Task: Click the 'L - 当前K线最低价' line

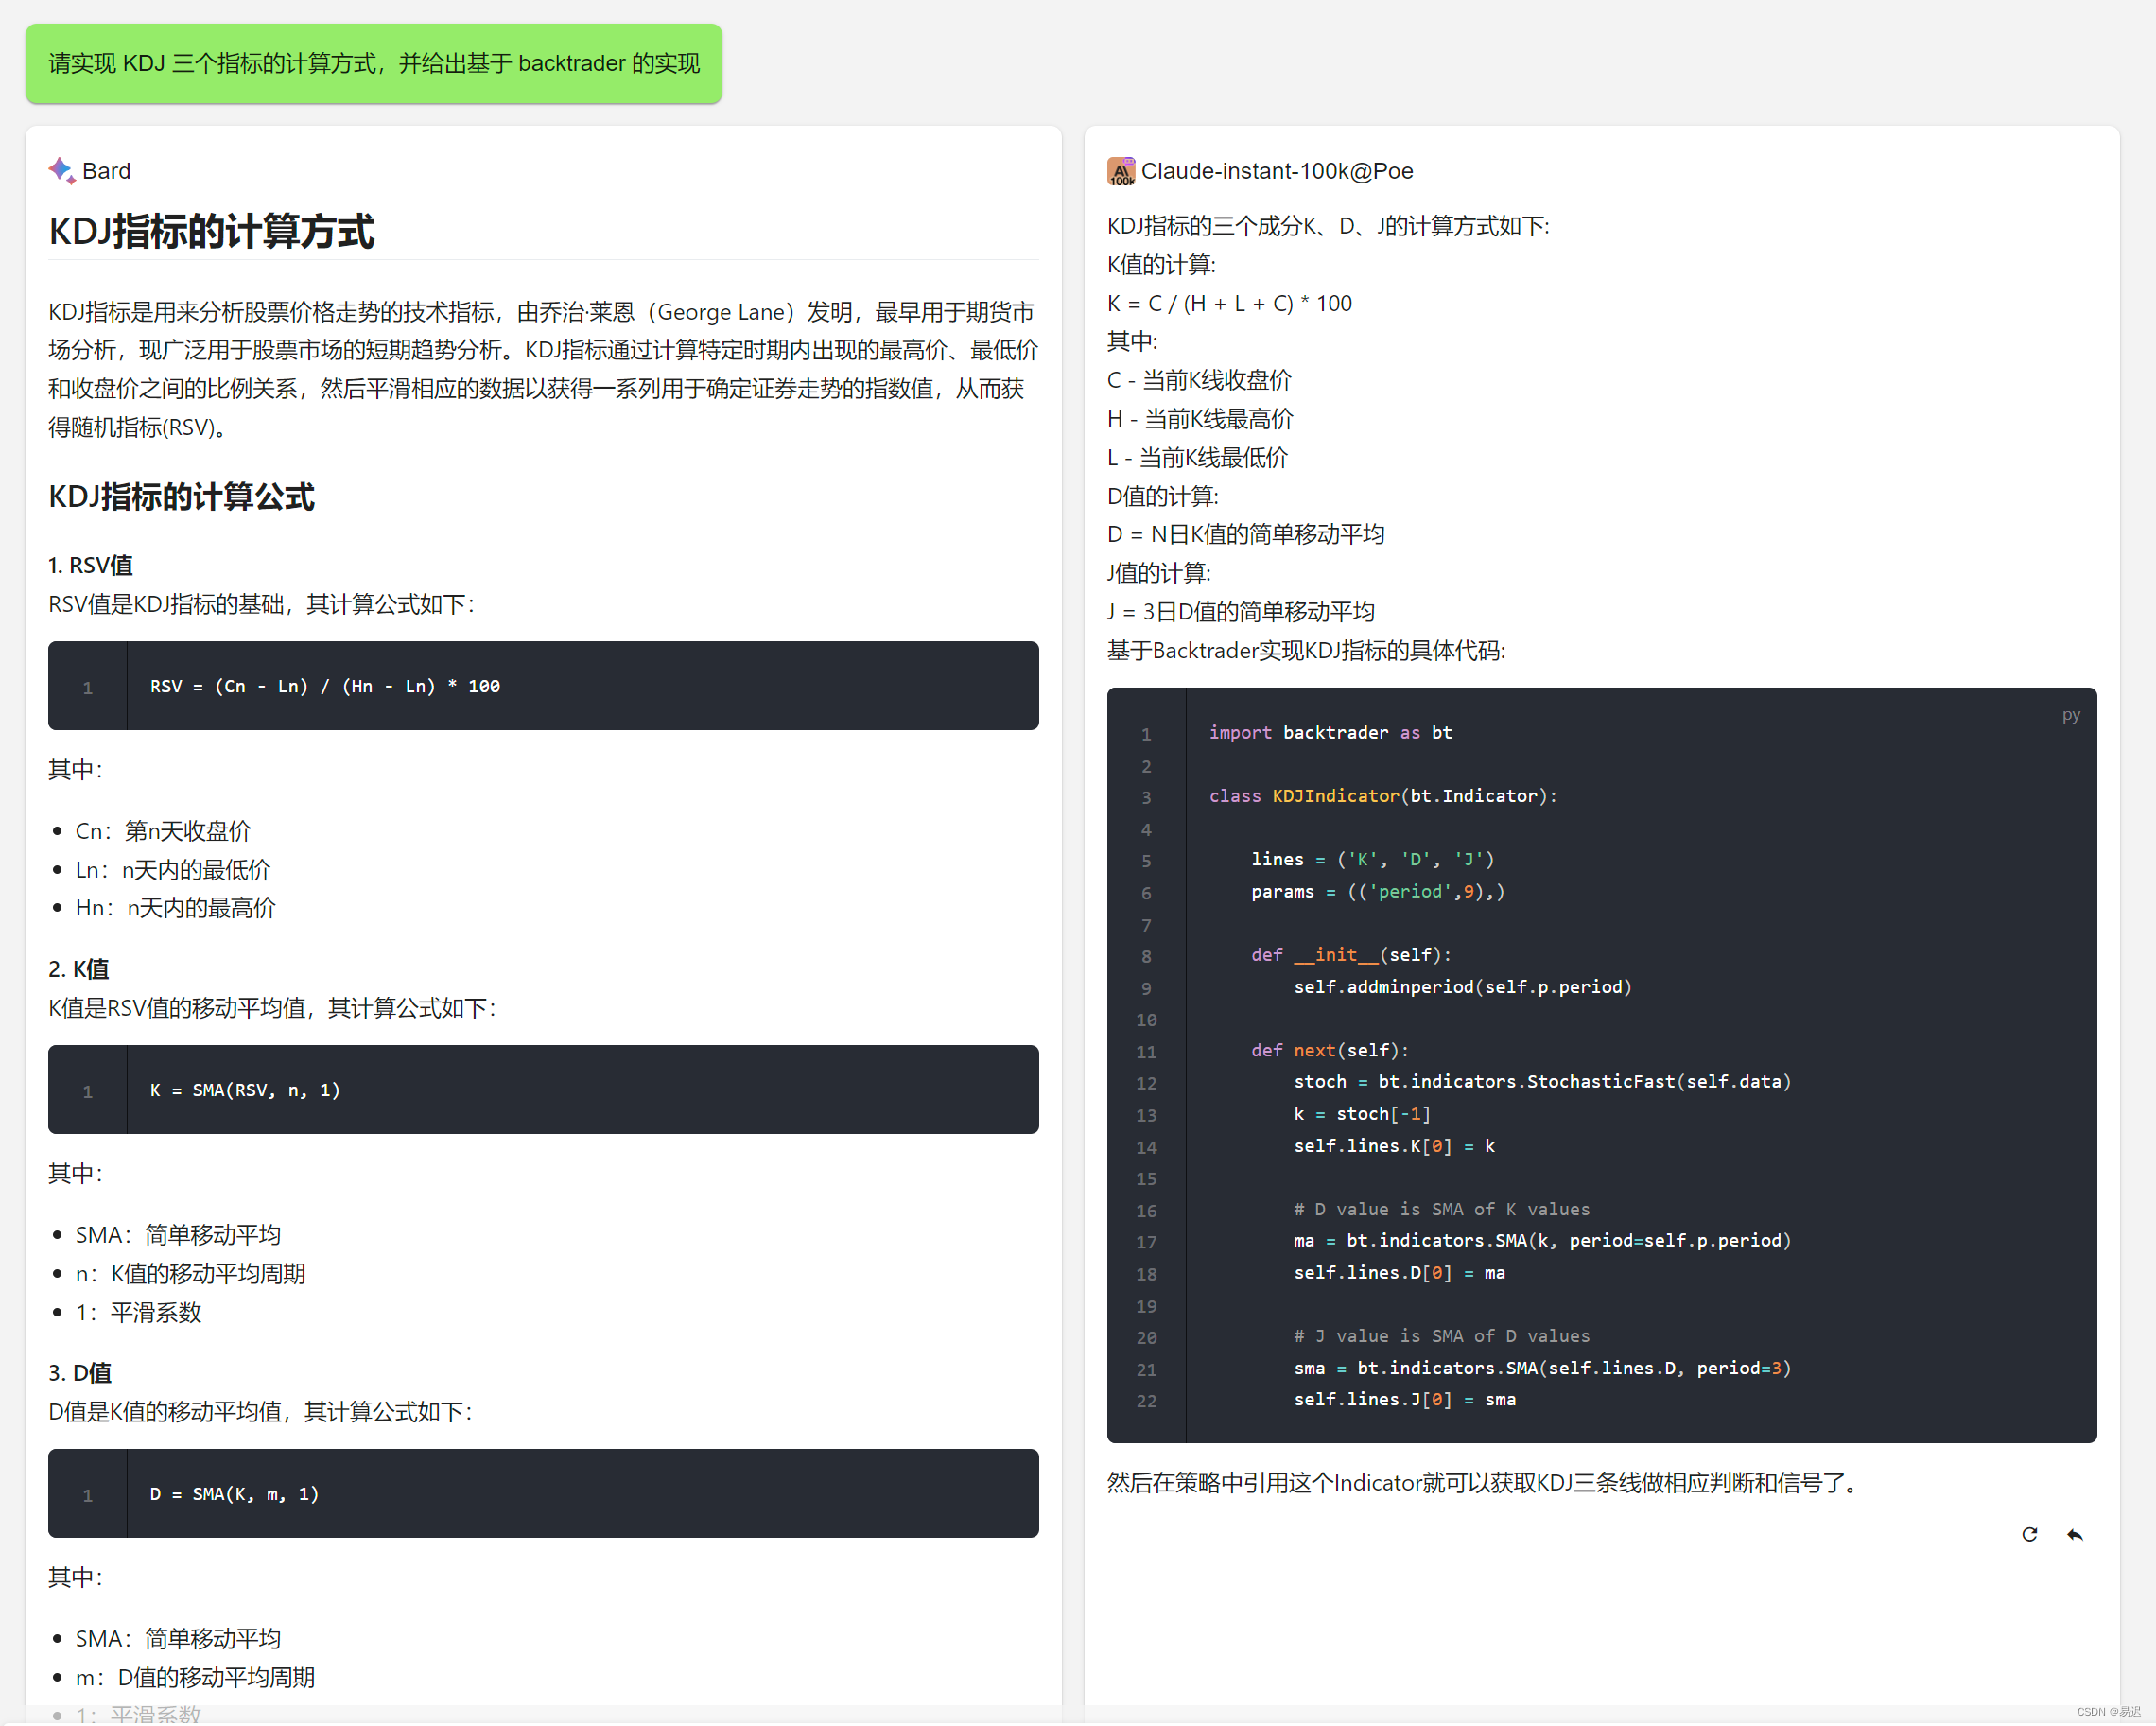Action: pos(1198,457)
